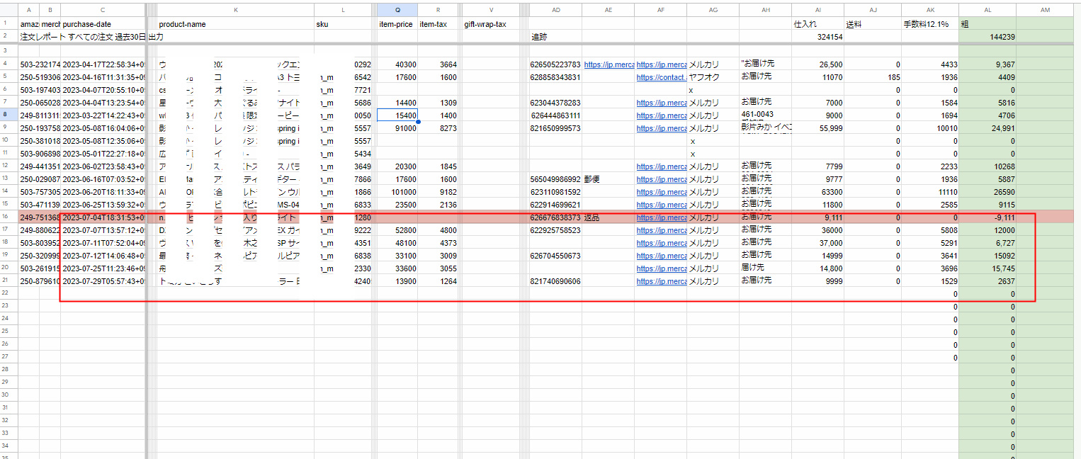Click the 追跡 cell
This screenshot has width=1081, height=459.
click(x=555, y=37)
